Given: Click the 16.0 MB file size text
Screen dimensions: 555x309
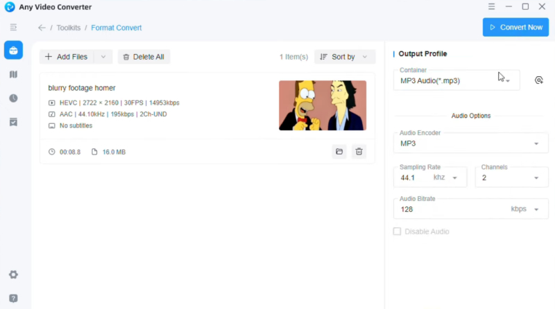Looking at the screenshot, I should (114, 152).
